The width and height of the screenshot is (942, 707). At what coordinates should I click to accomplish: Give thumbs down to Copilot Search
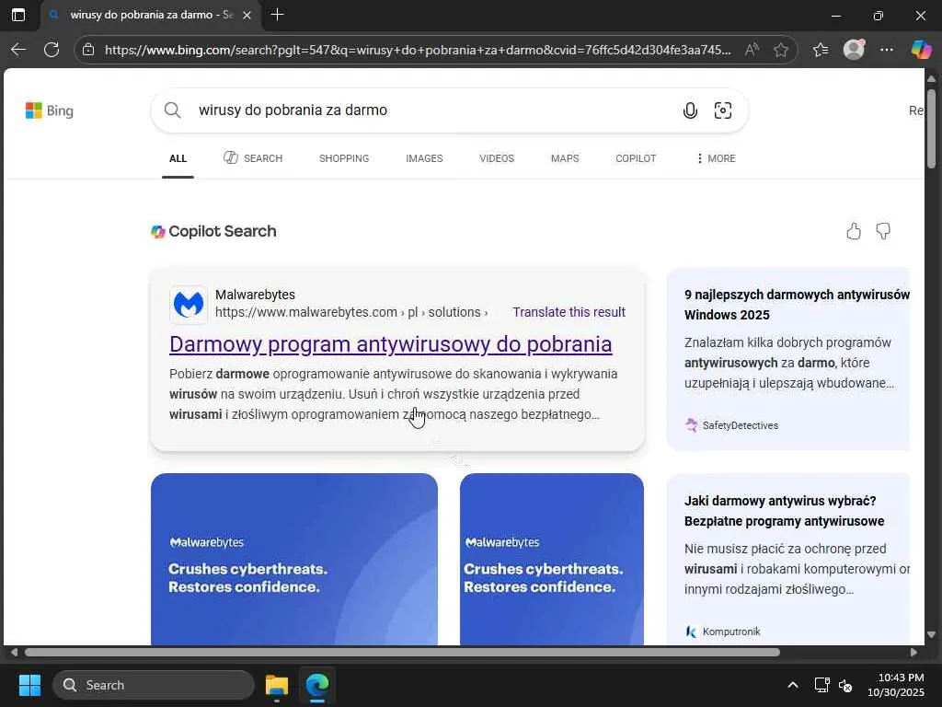coord(883,231)
